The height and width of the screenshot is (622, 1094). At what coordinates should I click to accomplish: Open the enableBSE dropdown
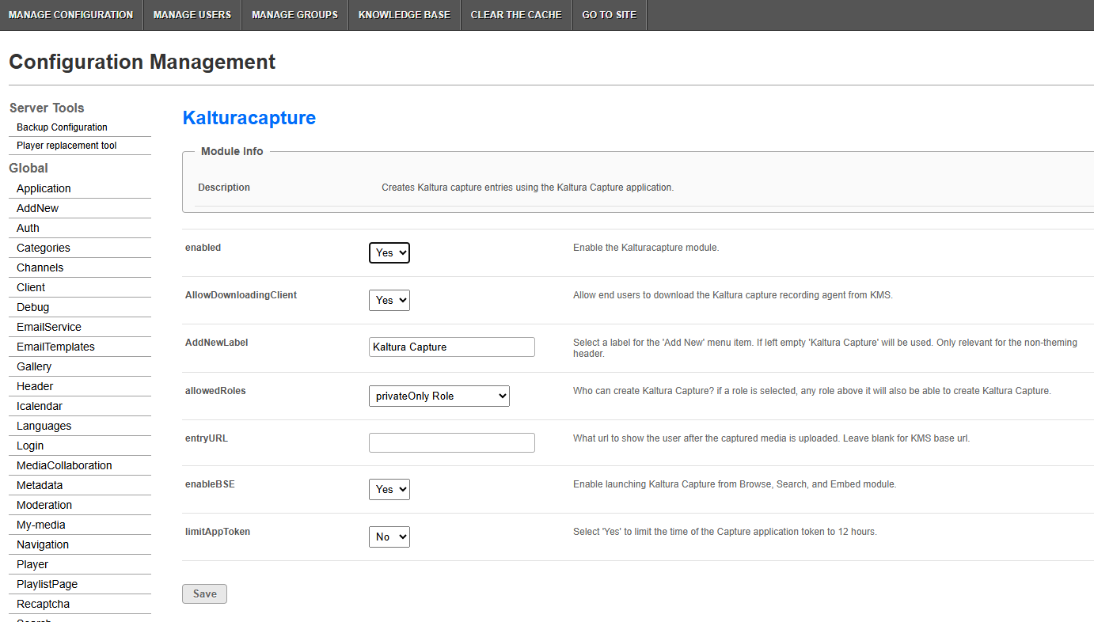coord(389,489)
